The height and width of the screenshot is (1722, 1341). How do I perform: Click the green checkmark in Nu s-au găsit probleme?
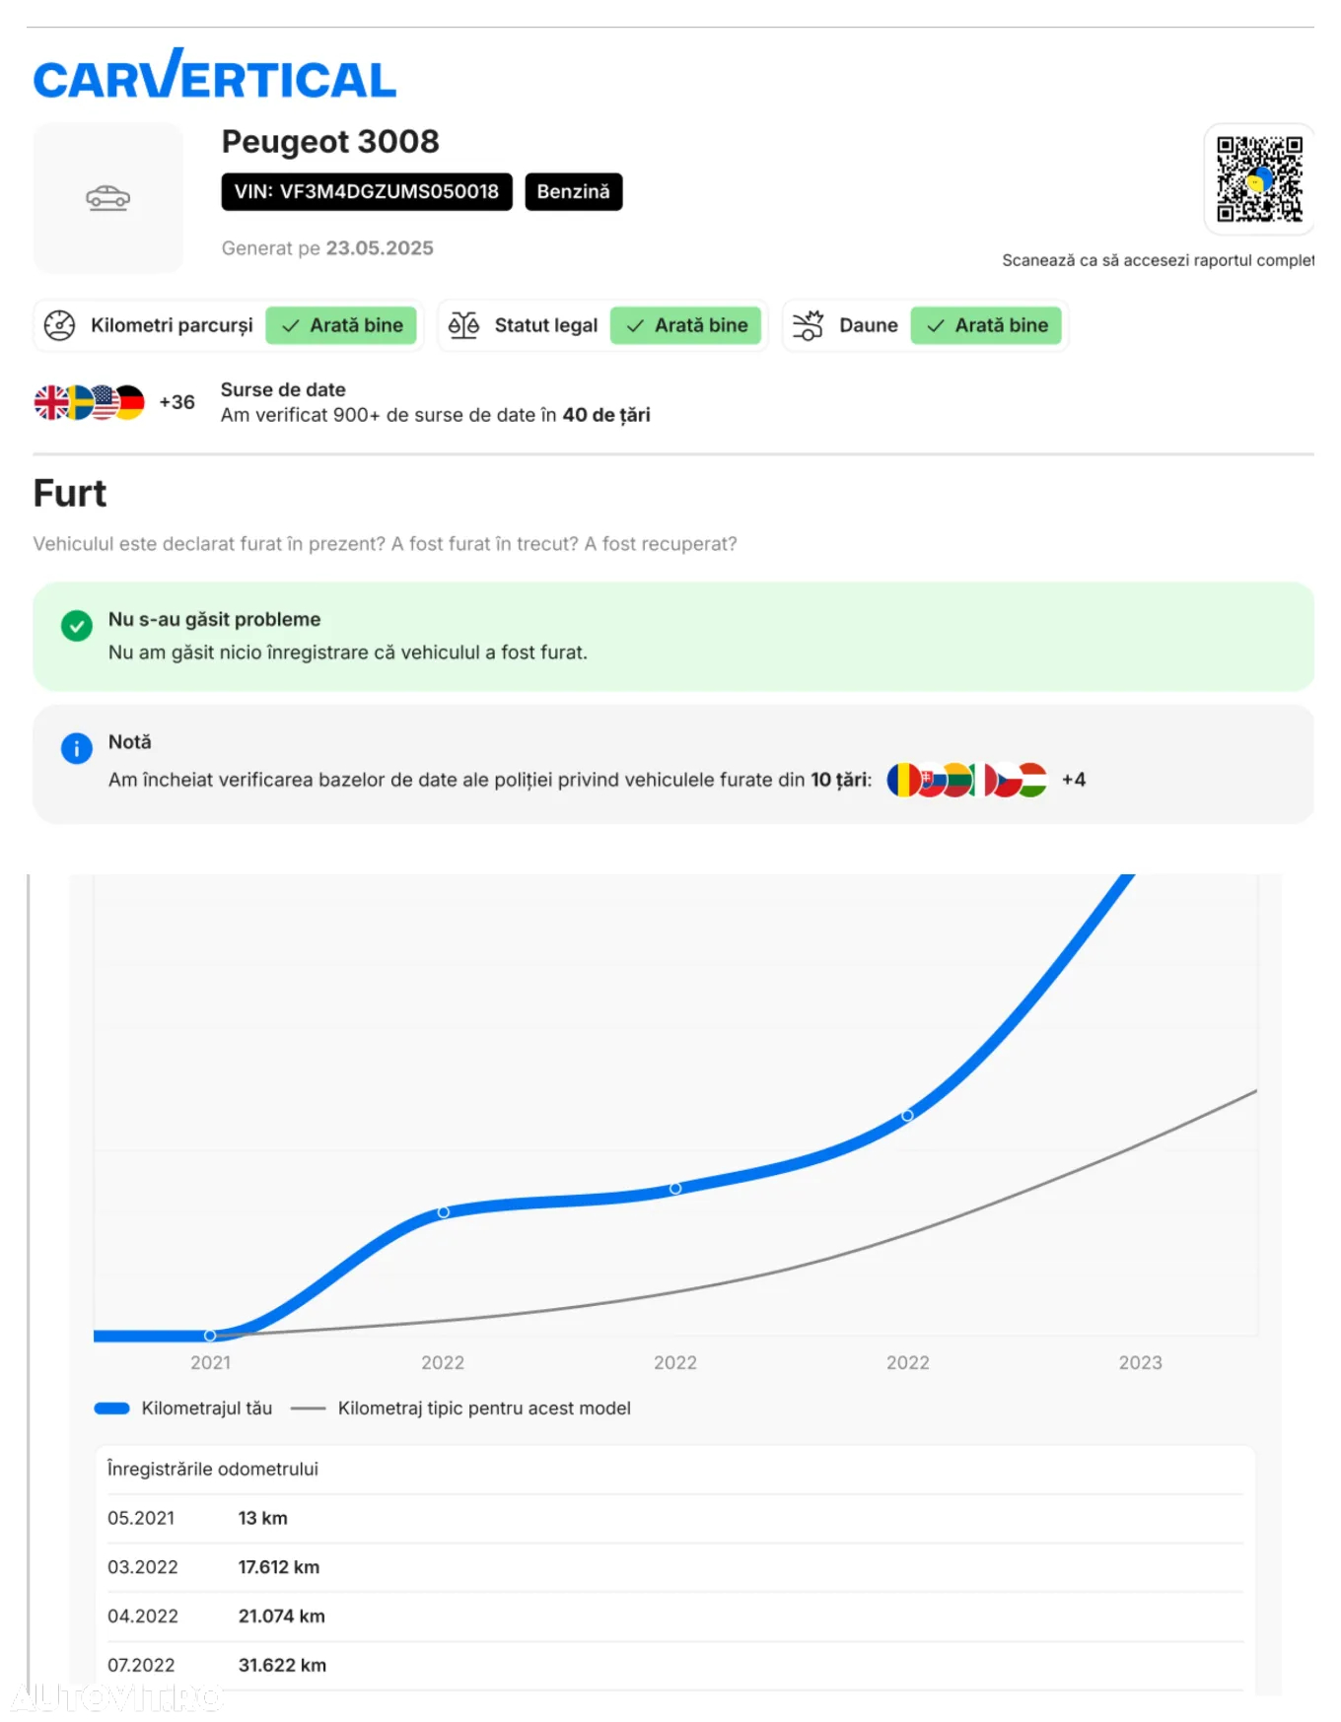(x=77, y=626)
